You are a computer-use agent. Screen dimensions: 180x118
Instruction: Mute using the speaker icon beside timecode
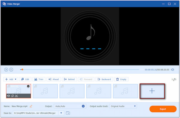tap(172, 69)
